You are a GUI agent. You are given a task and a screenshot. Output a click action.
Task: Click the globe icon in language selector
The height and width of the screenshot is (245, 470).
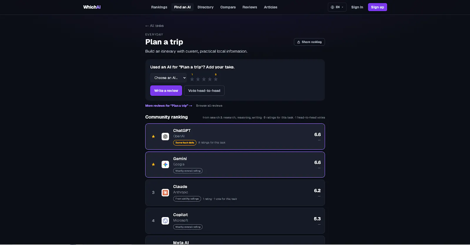(x=333, y=7)
